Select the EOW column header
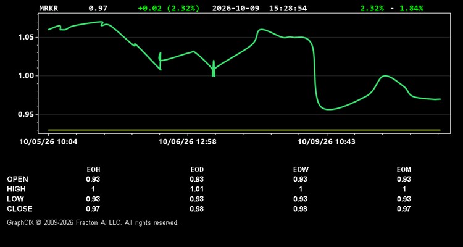Viewport: 463px width, 247px height. point(301,170)
